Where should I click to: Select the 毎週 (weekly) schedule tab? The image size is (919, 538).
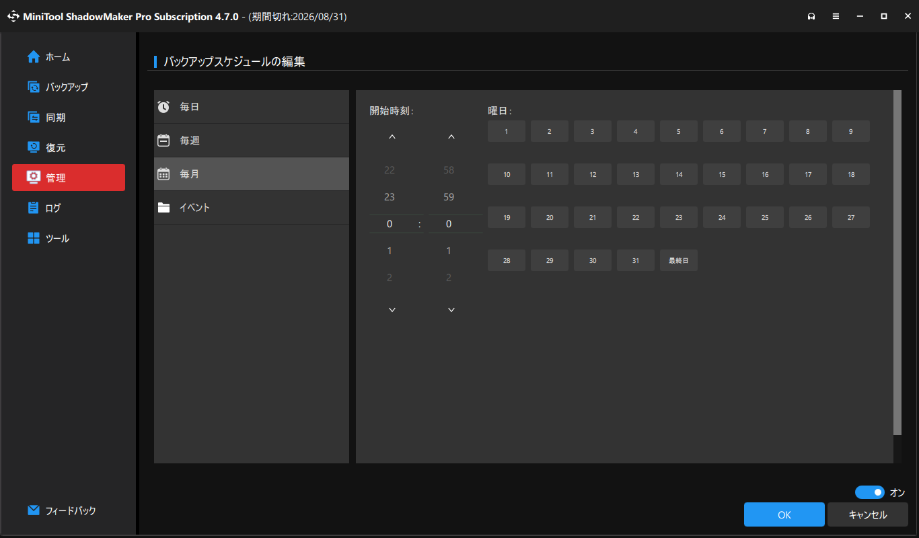point(252,140)
